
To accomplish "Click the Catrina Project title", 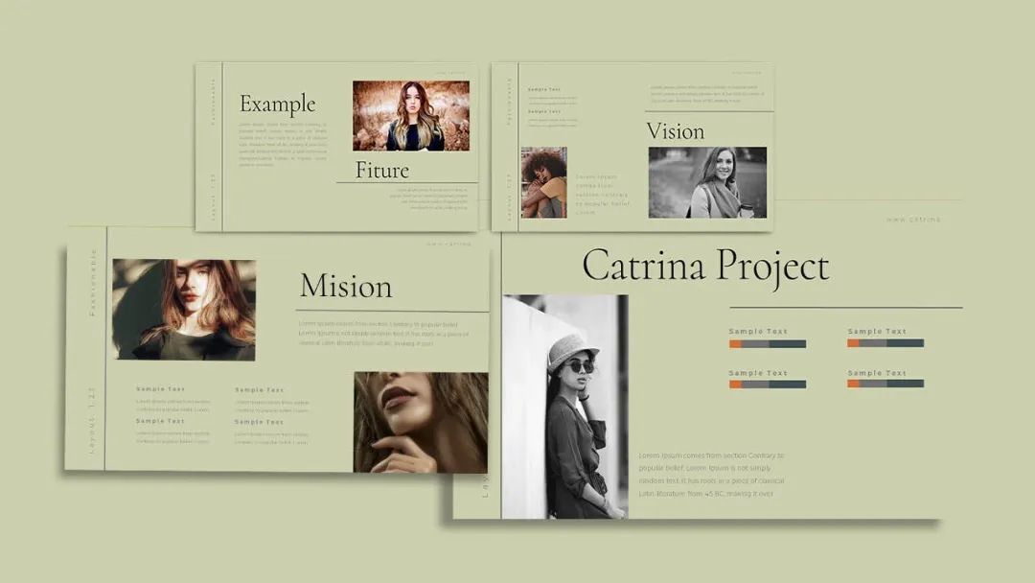I will (x=705, y=268).
